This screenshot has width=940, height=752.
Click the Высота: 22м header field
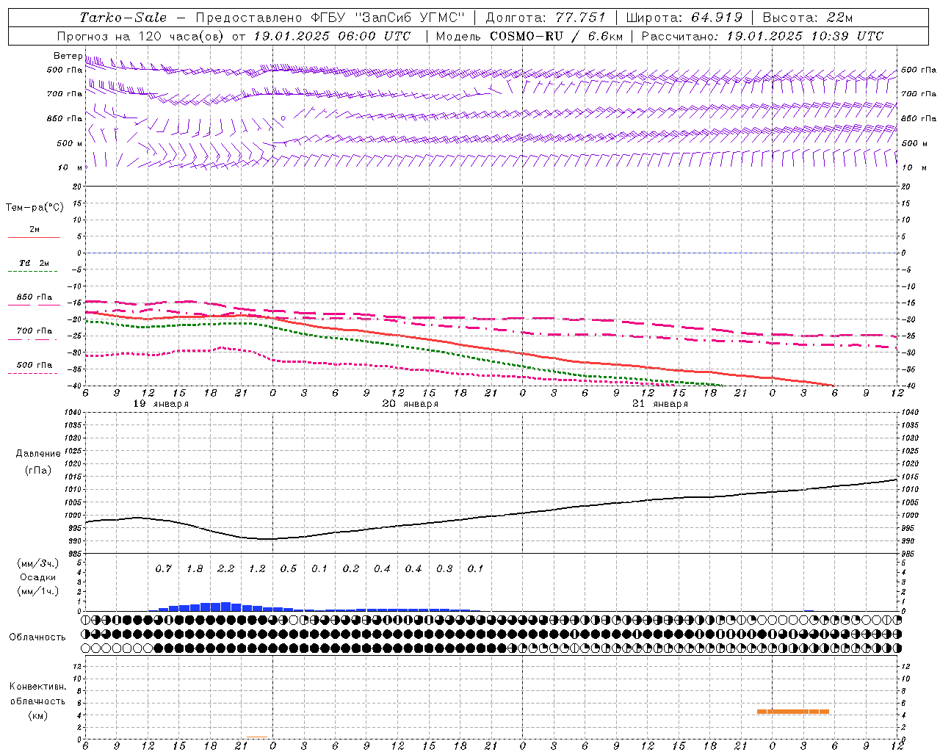(x=808, y=18)
